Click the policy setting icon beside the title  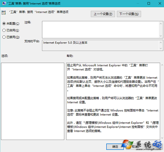pos(4,13)
